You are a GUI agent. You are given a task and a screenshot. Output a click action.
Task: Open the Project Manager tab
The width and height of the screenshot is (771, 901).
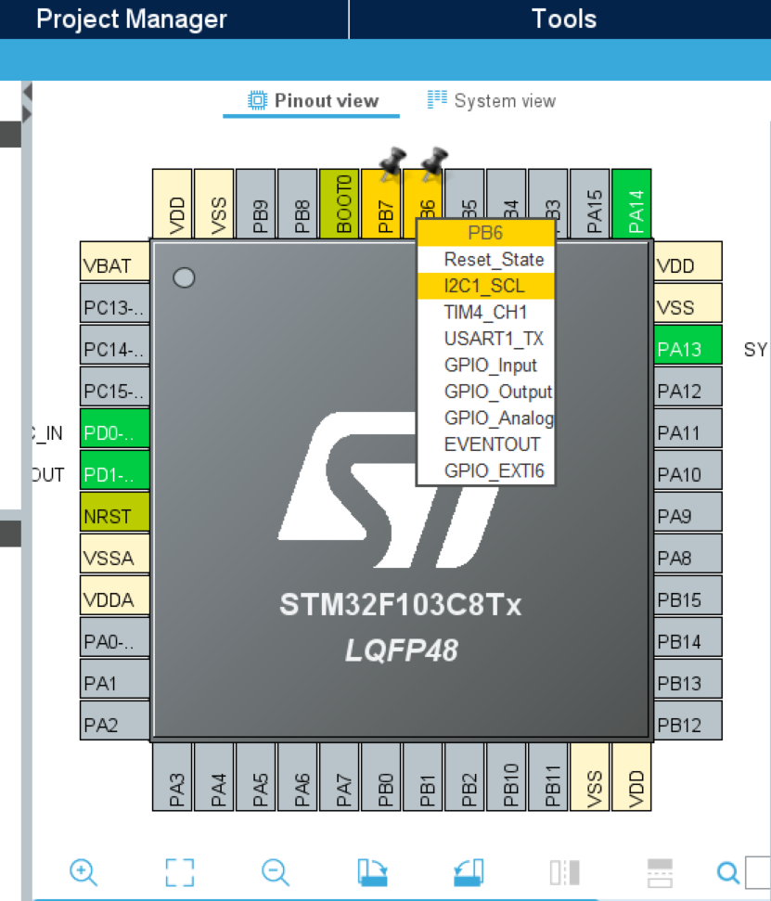point(132,19)
